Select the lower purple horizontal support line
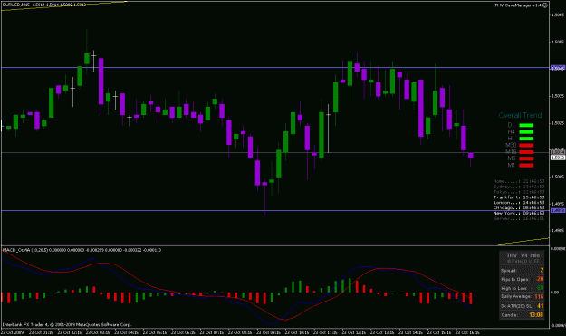The height and width of the screenshot is (336, 566). click(x=274, y=211)
